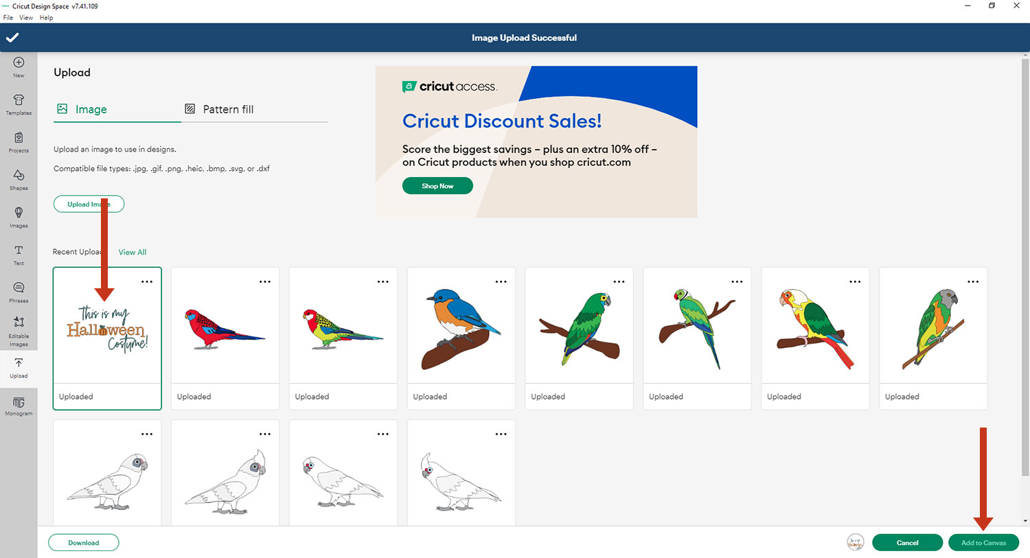Open the Images lightbulb icon
This screenshot has width=1030, height=558.
click(19, 213)
